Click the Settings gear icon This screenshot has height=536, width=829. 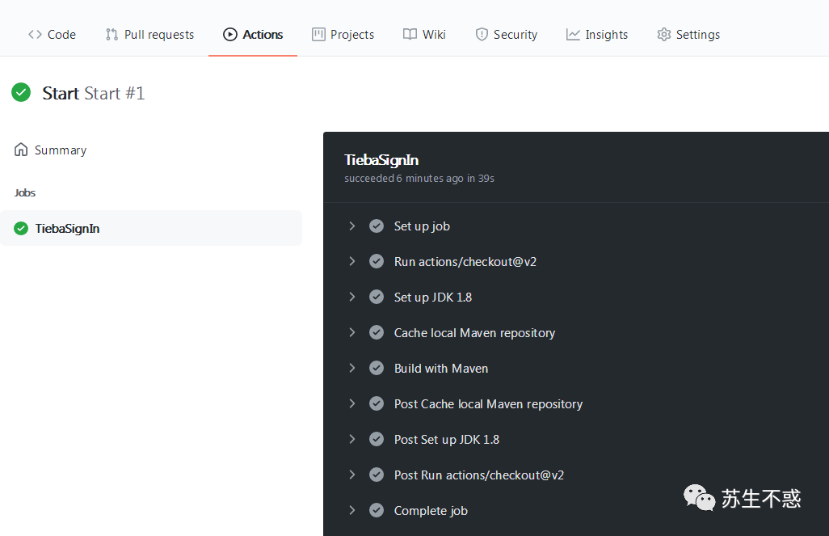(664, 35)
